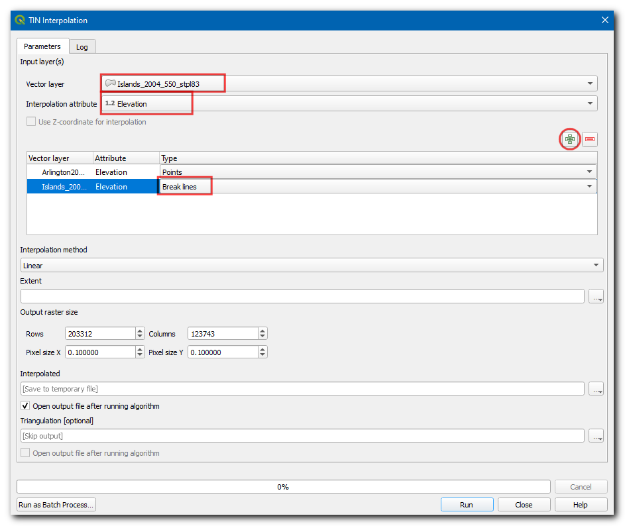Uncheck Open output file after running algorithm
The image size is (625, 526).
click(x=26, y=406)
